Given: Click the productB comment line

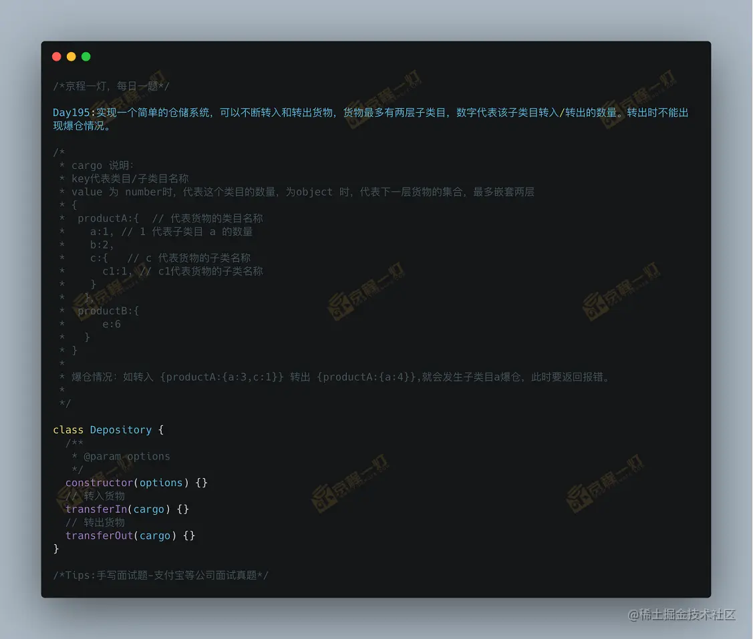Looking at the screenshot, I should 99,311.
